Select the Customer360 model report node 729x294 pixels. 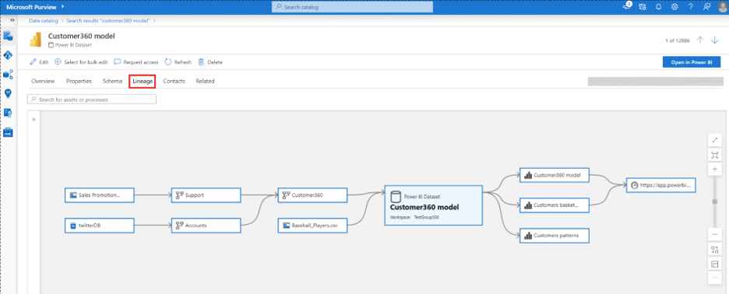point(555,175)
